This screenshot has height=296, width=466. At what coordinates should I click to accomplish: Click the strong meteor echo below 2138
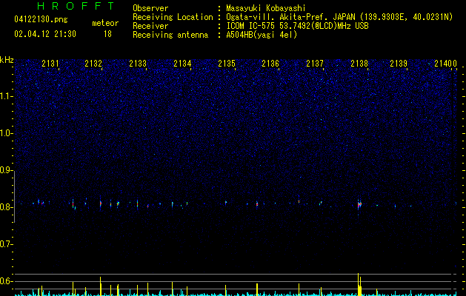(x=359, y=204)
